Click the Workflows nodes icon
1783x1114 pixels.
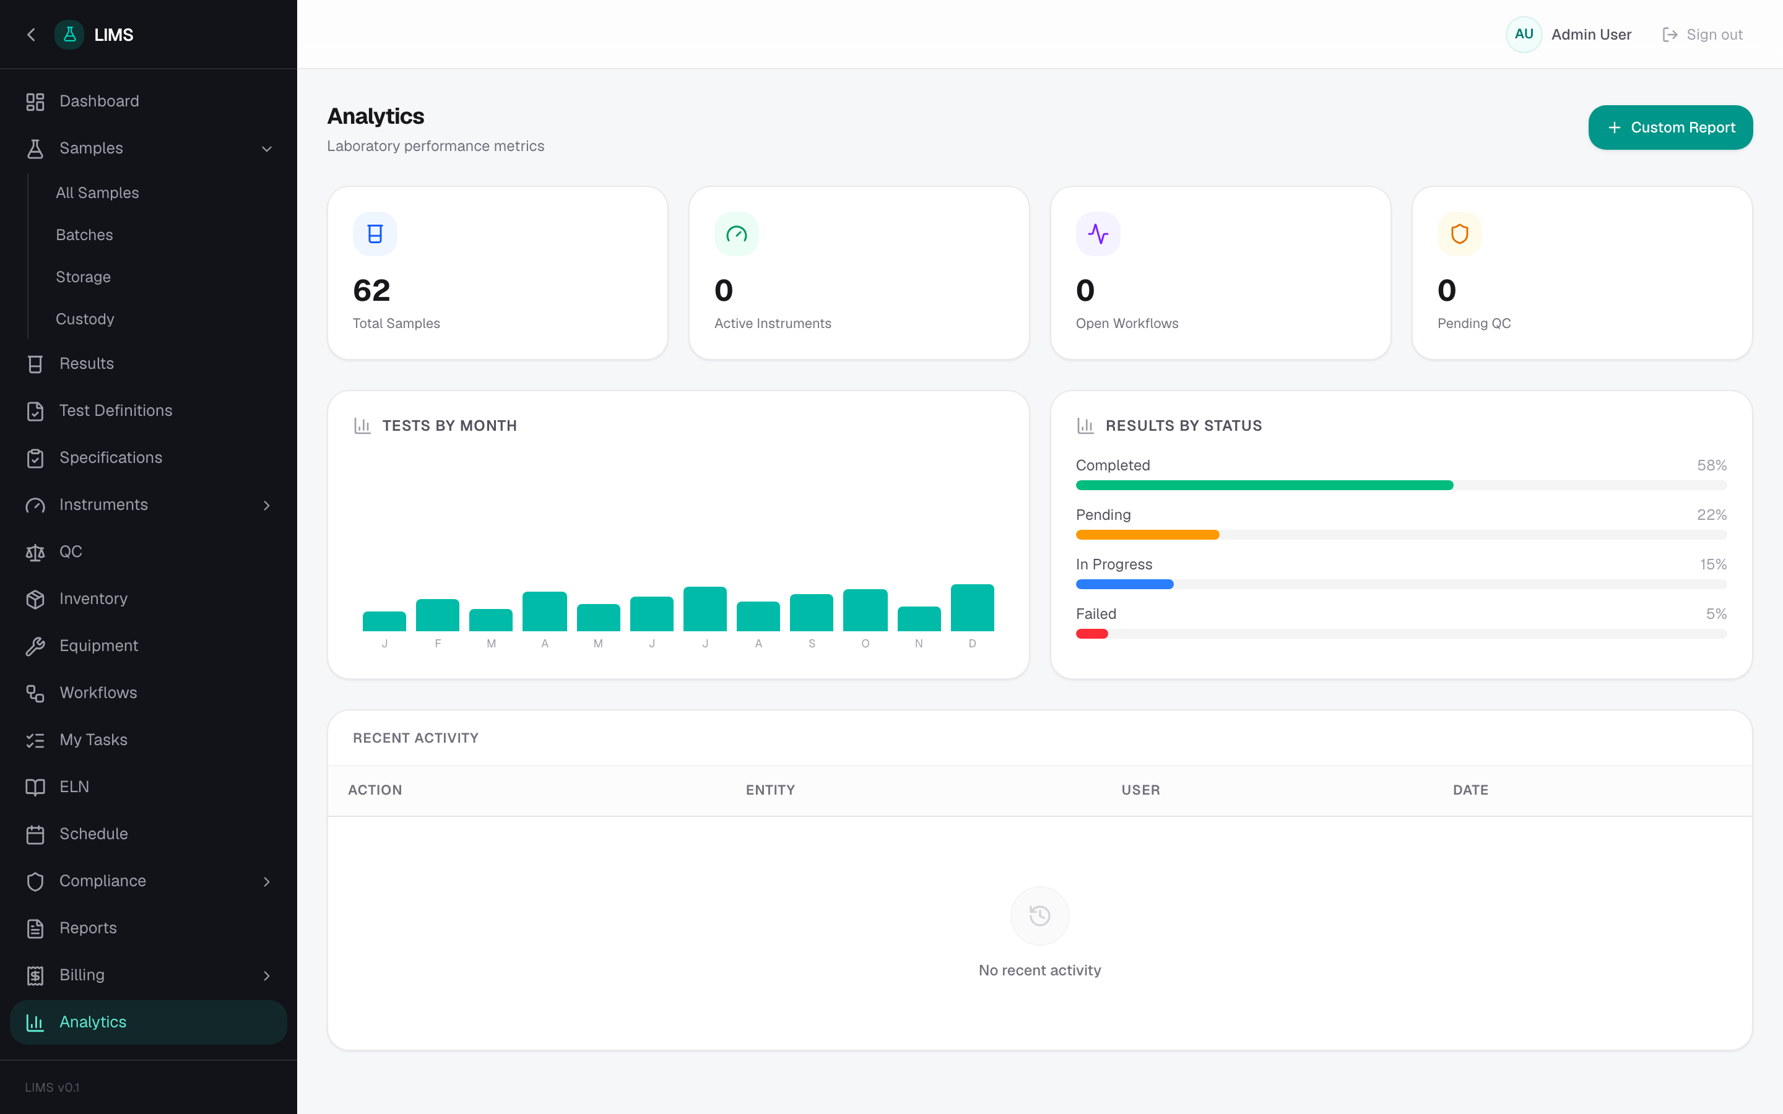(35, 693)
